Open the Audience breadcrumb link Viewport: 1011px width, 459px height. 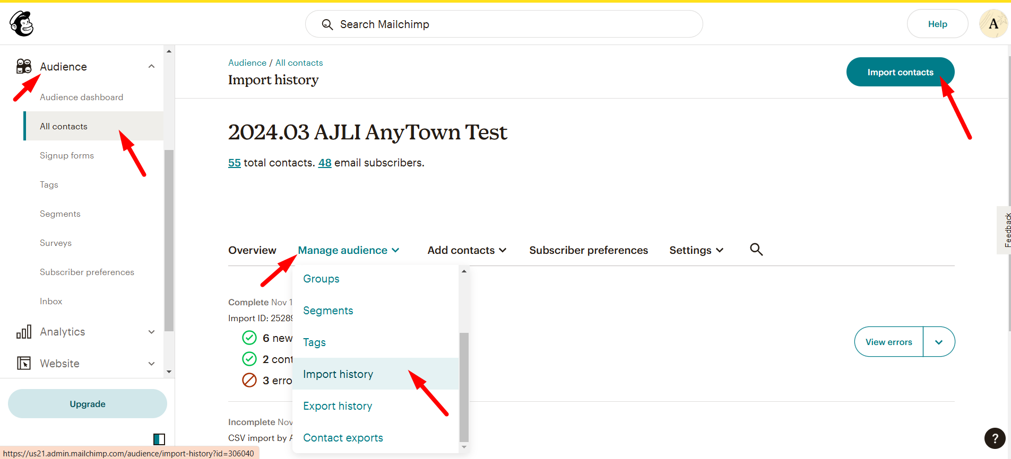(247, 63)
